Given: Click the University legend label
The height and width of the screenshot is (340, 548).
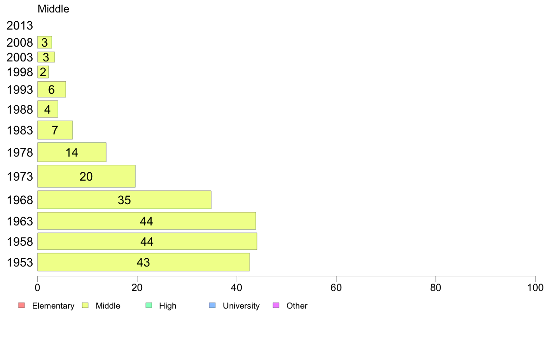Looking at the screenshot, I should pyautogui.click(x=241, y=306).
